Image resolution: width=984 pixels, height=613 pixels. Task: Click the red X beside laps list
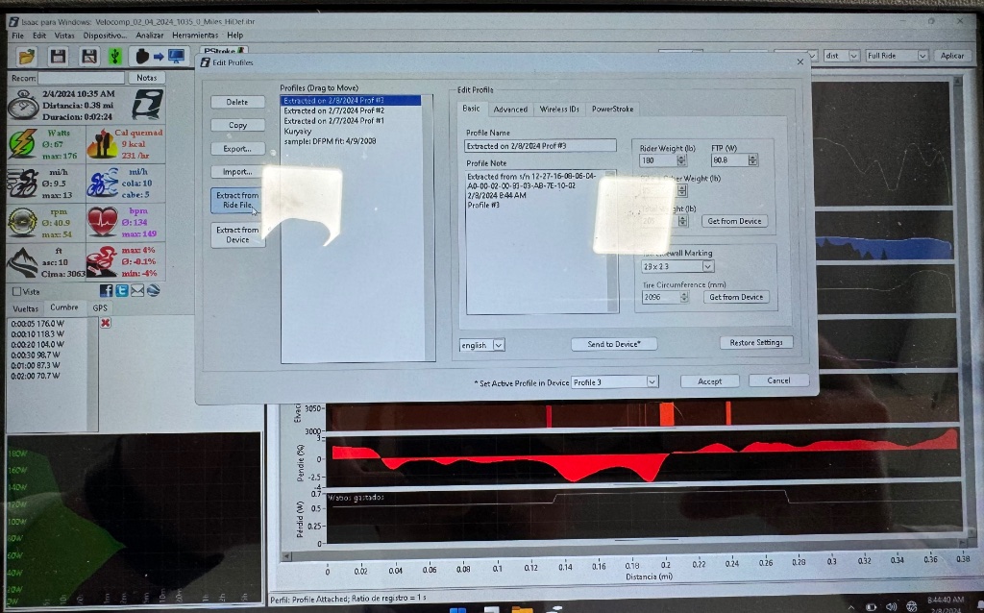pos(106,323)
